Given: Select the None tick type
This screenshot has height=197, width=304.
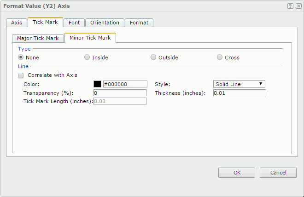Looking at the screenshot, I should [x=21, y=58].
